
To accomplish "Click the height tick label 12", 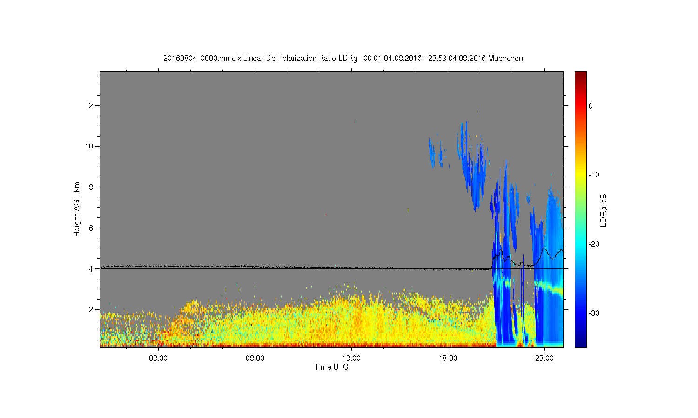I will pyautogui.click(x=90, y=106).
